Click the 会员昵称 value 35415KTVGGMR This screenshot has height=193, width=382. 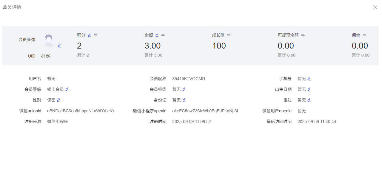click(x=189, y=79)
